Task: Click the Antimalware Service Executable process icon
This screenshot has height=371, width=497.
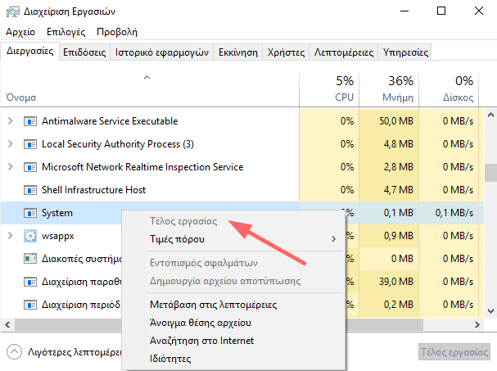Action: coord(30,121)
